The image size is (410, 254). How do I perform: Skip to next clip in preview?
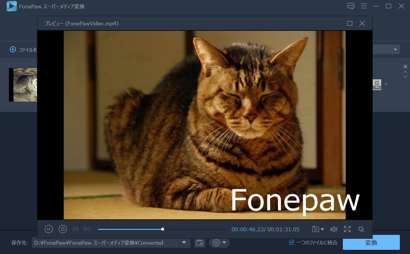87,229
